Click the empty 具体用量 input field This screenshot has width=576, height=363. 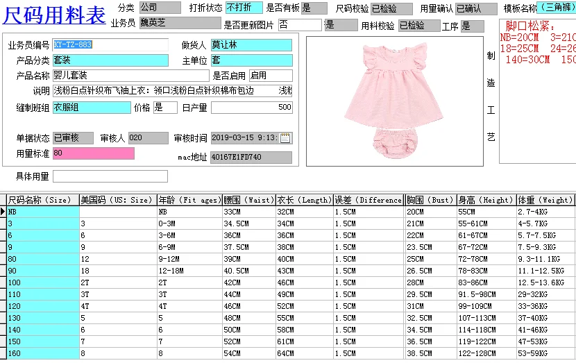point(110,176)
